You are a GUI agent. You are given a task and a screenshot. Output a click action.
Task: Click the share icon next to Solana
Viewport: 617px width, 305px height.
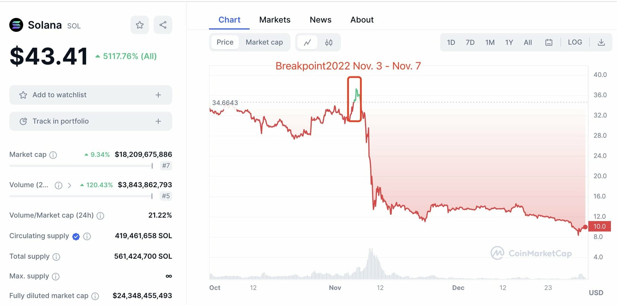163,25
